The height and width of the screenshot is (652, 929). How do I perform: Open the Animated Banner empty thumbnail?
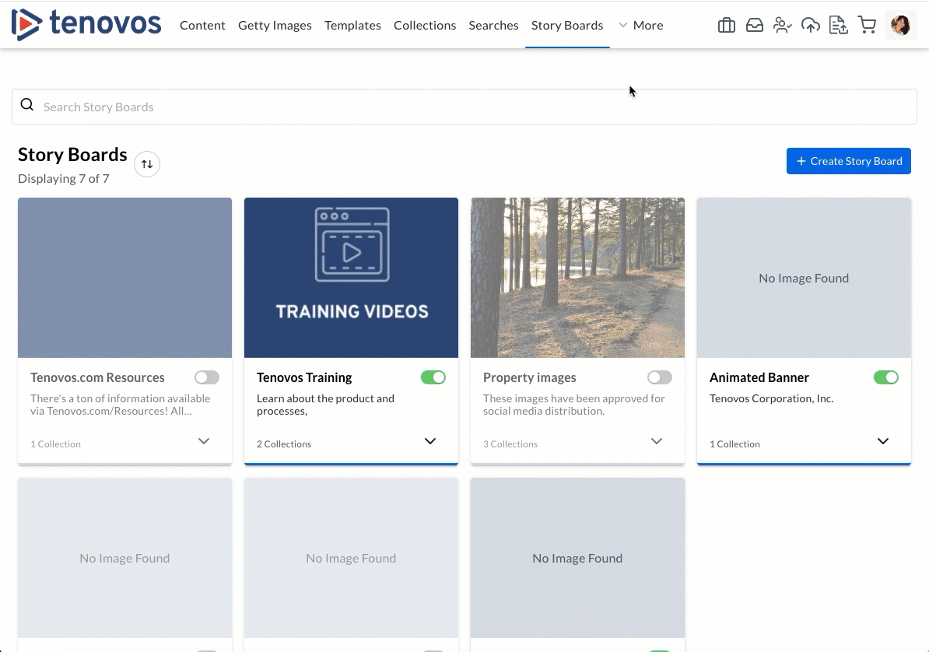(804, 278)
